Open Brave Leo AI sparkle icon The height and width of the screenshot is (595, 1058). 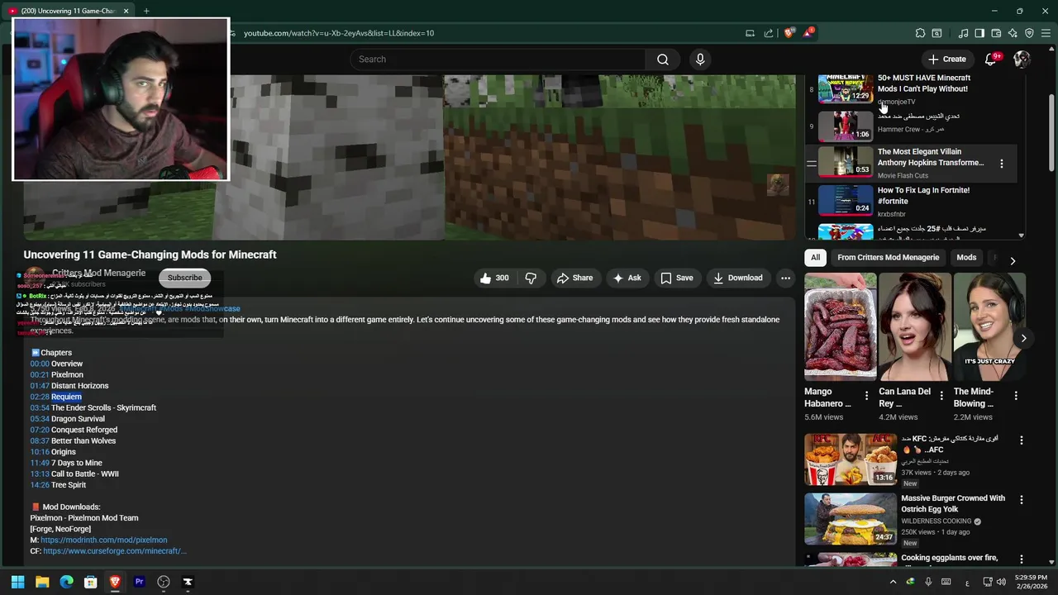point(1013,33)
